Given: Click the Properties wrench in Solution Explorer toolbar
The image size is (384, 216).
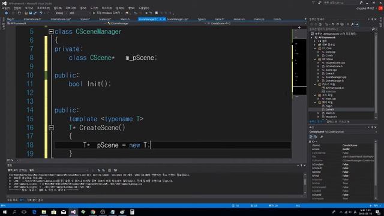Looking at the screenshot, I should (x=352, y=24).
